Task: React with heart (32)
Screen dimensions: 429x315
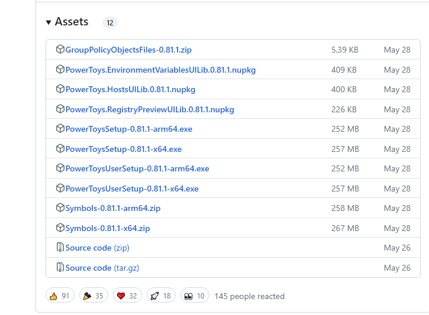Action: point(127,295)
